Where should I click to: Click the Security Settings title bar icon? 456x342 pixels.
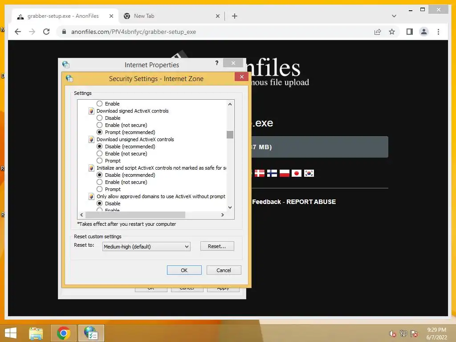pos(69,78)
